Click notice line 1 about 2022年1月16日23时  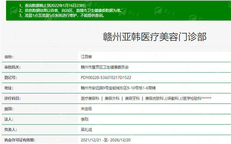(52, 6)
